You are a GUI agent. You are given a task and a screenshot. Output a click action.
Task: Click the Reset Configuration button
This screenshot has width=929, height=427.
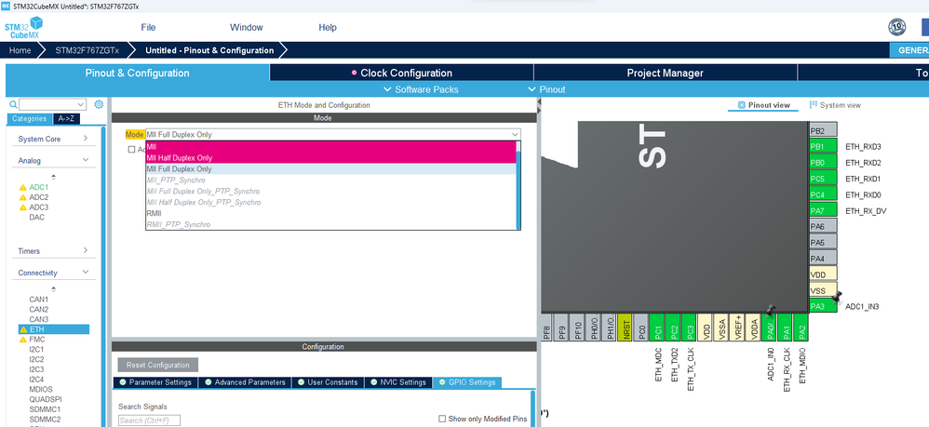[x=158, y=365]
